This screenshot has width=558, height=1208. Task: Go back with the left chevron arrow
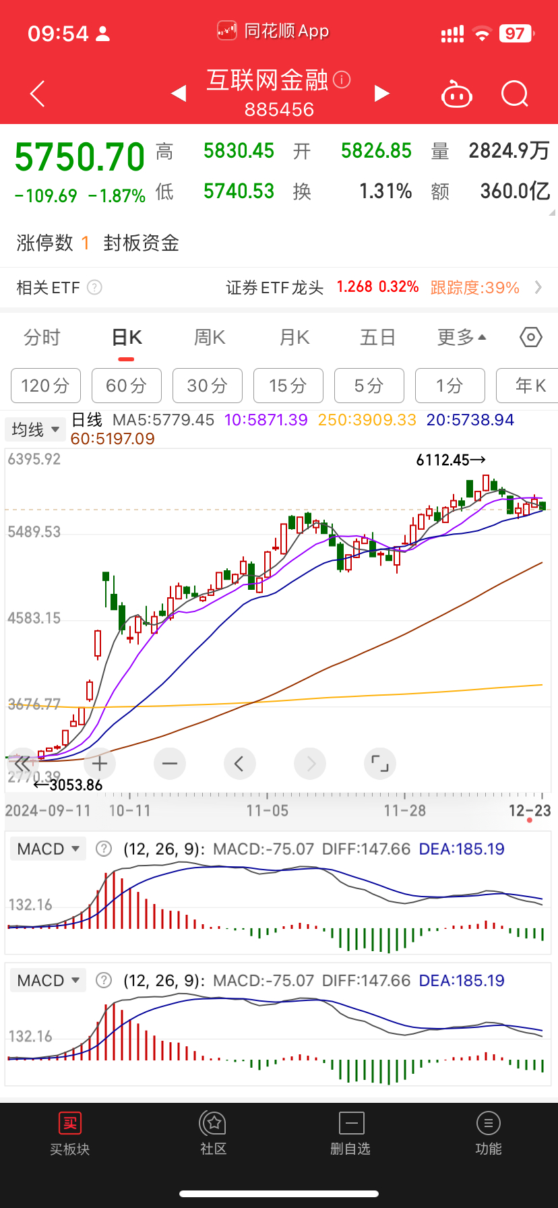point(38,94)
